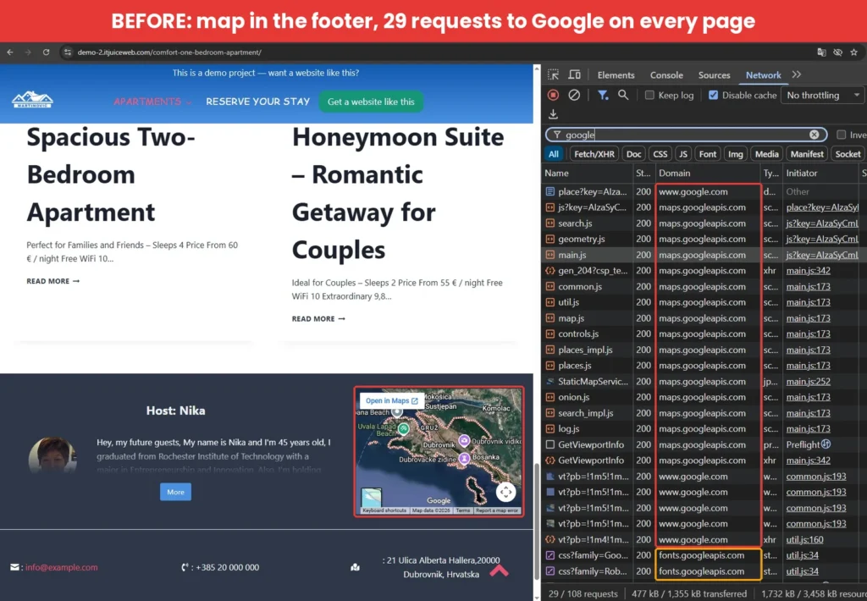Screen dimensions: 867x601
Task: Click Get a website like this button
Action: pos(371,102)
